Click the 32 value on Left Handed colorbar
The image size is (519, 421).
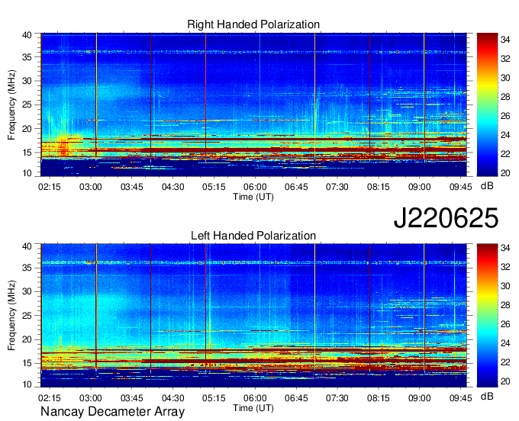pyautogui.click(x=505, y=267)
